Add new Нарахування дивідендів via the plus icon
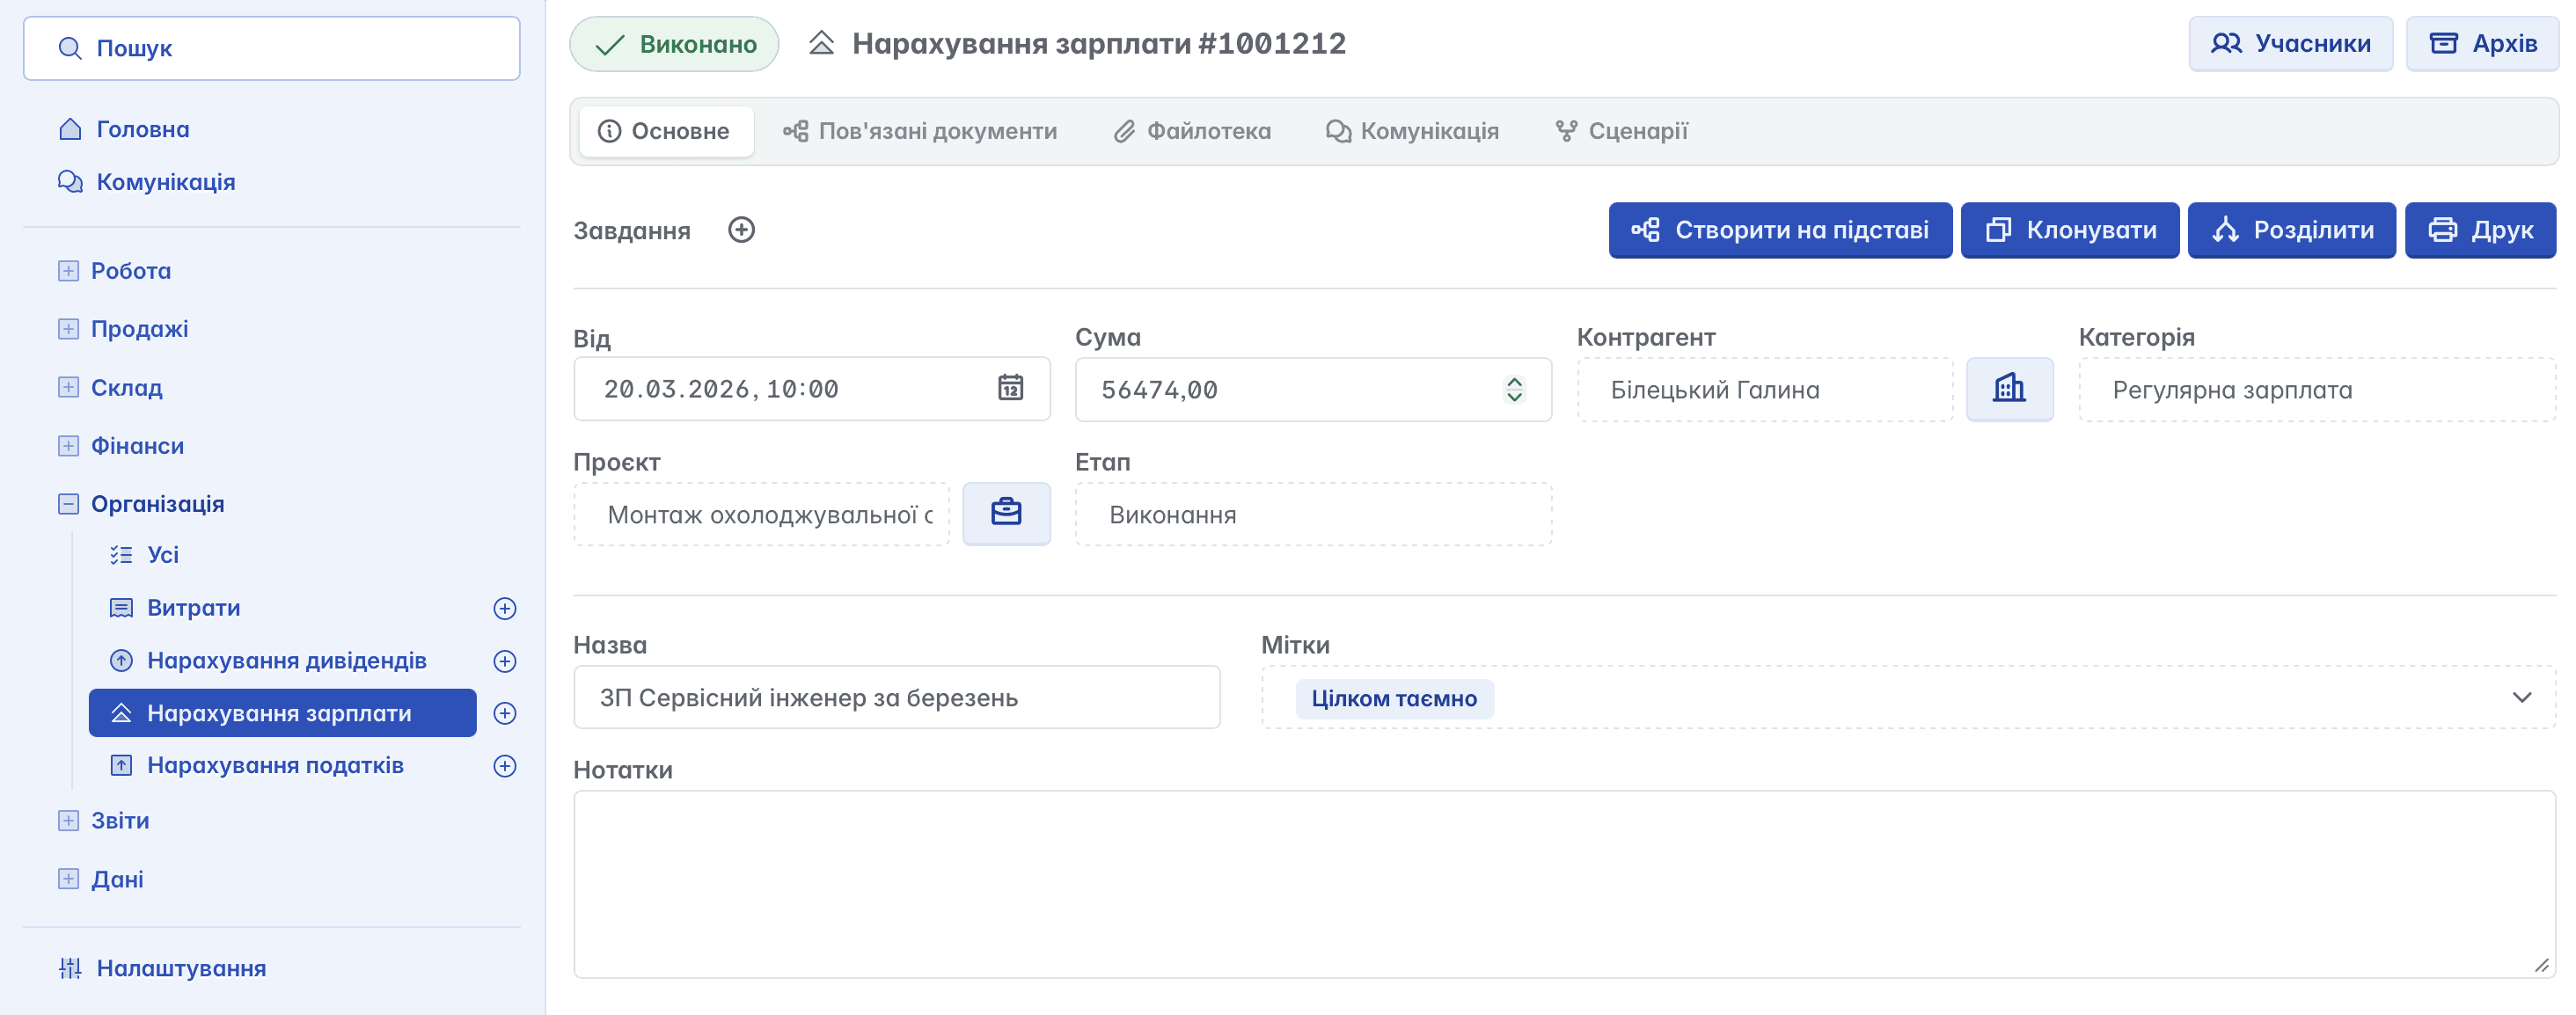This screenshot has width=2576, height=1015. click(x=505, y=661)
